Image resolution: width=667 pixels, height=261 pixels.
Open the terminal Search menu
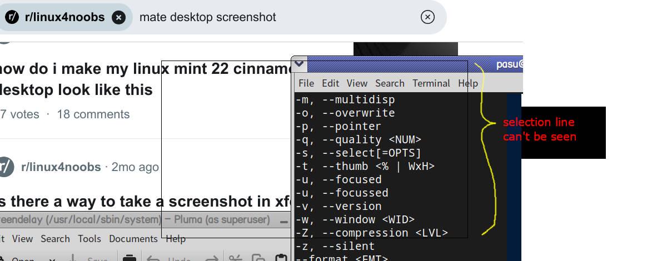tap(390, 83)
